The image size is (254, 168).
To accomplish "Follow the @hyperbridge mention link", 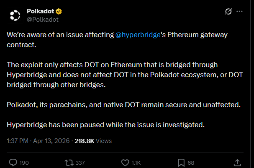I will pos(138,36).
